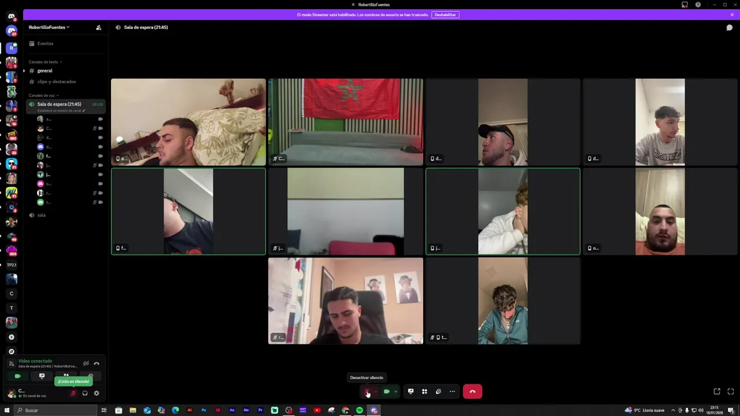
Task: Open Spotify from the taskbar
Action: [360, 410]
